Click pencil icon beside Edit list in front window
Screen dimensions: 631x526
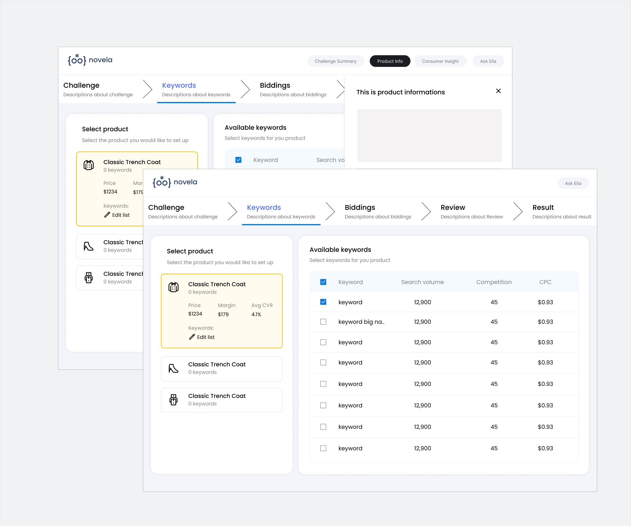(192, 337)
